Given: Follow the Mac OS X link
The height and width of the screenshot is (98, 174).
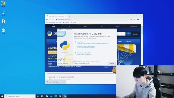Looking at the screenshot, I should (51, 58).
